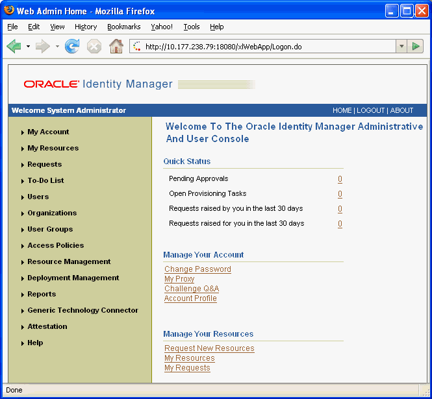Click the Open Provisioning Tasks count
This screenshot has height=399, width=432.
pos(340,194)
